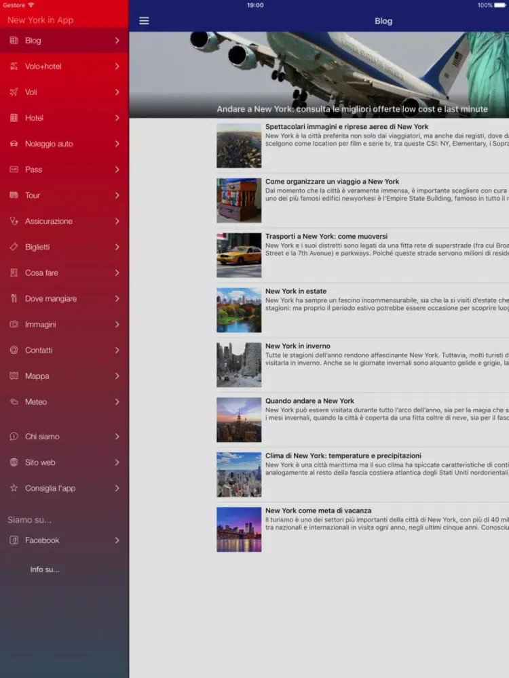509x678 pixels.
Task: Click the Siamo su... section label
Action: tap(29, 520)
